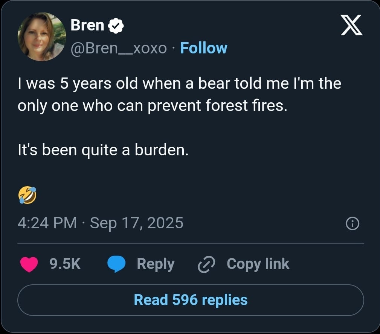The height and width of the screenshot is (334, 380).
Task: Click the rolling-on-floor laughing emoji
Action: 27,196
